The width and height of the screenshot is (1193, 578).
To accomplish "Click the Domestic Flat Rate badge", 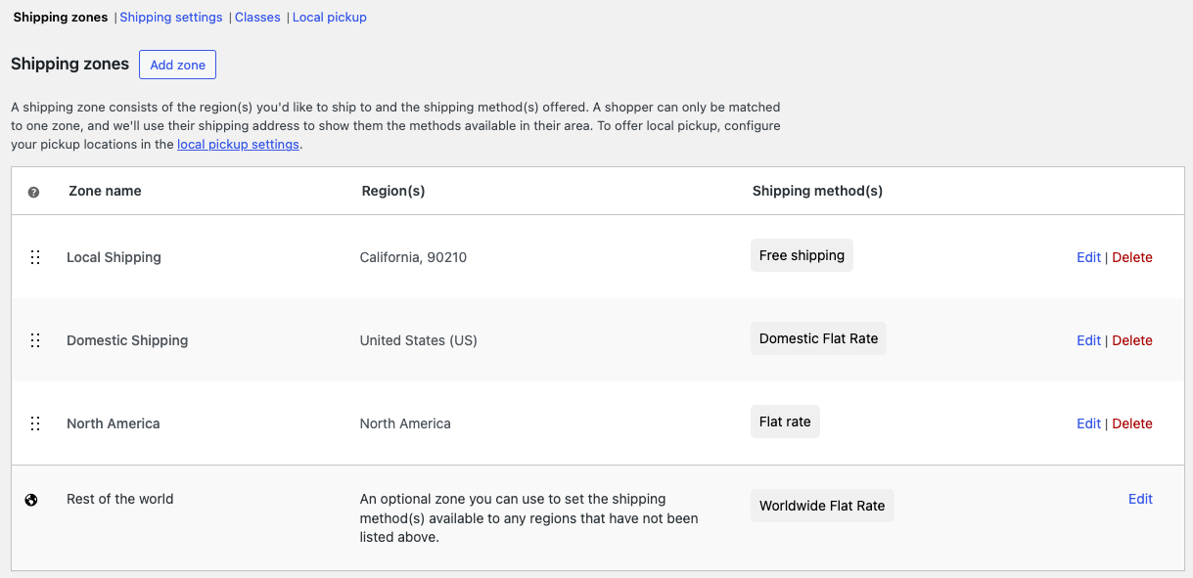I will [x=818, y=338].
